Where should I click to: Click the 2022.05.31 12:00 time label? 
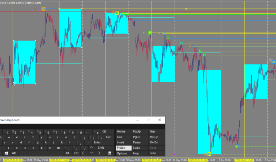(151, 160)
